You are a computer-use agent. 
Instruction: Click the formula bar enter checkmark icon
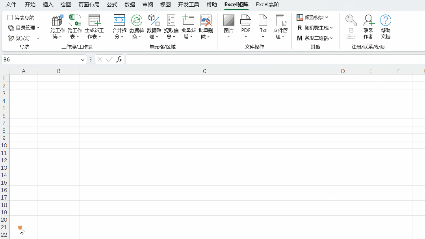point(109,59)
